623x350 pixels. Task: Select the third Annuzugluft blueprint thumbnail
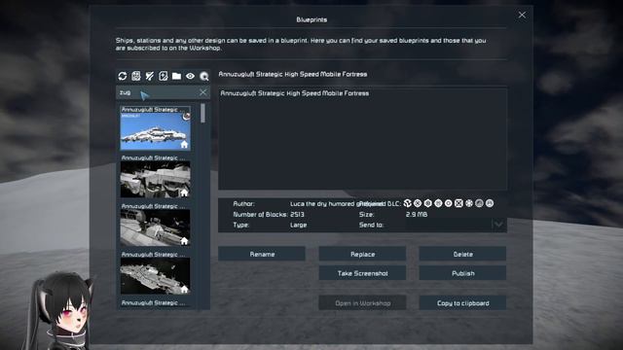pos(156,227)
